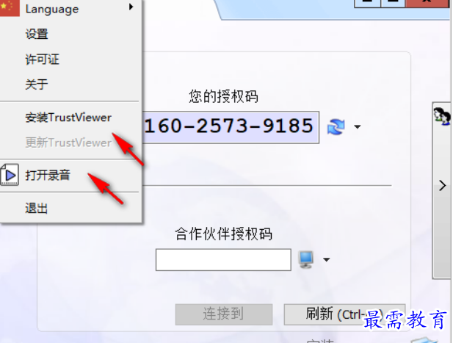Select 安装TrustViewer menu item
Screen dimensions: 453x343
(69, 118)
